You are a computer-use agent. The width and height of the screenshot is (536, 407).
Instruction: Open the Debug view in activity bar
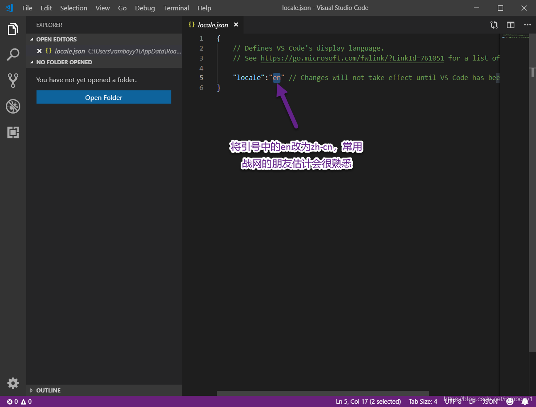coord(13,107)
